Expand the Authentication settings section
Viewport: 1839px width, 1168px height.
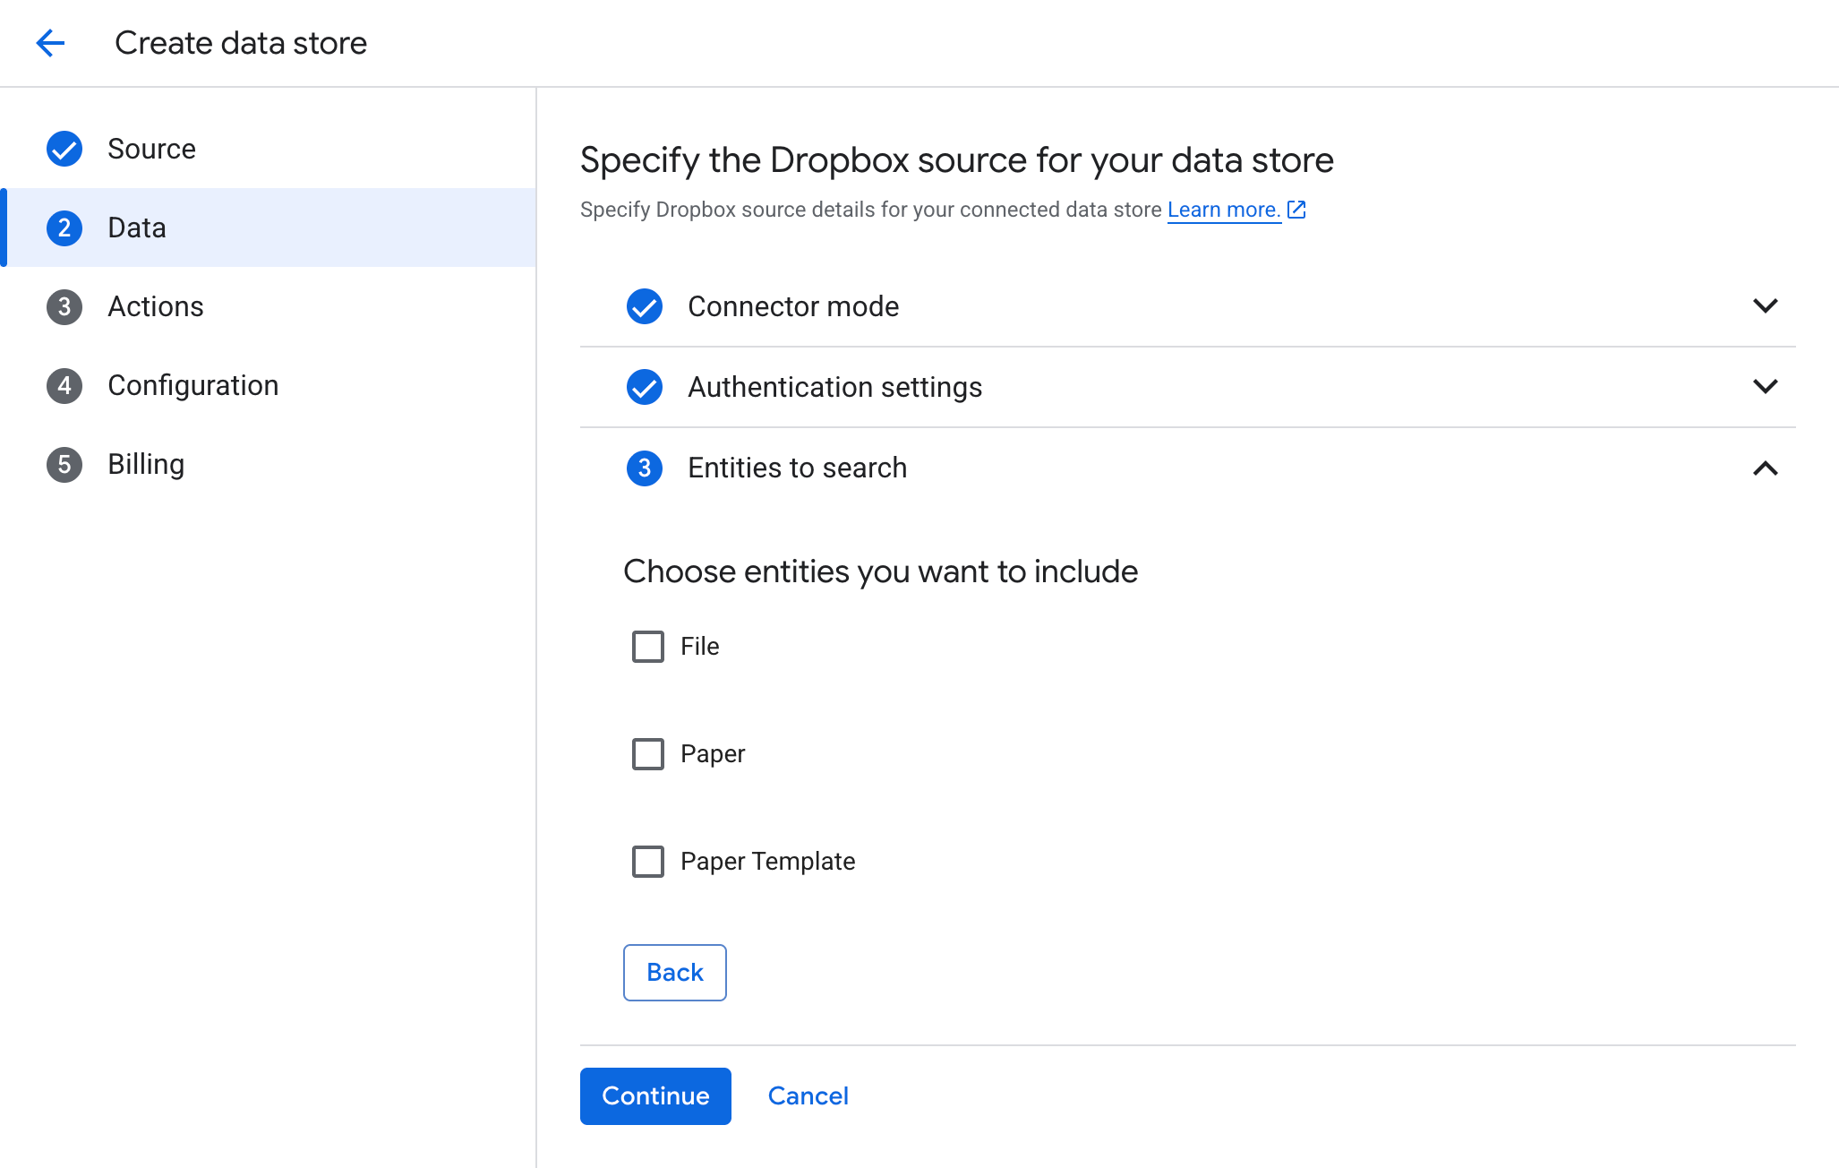[1766, 387]
